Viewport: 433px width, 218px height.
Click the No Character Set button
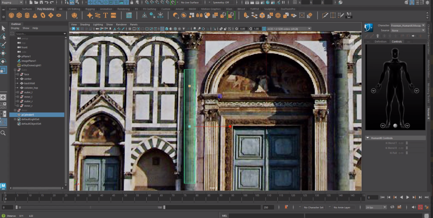(x=313, y=207)
